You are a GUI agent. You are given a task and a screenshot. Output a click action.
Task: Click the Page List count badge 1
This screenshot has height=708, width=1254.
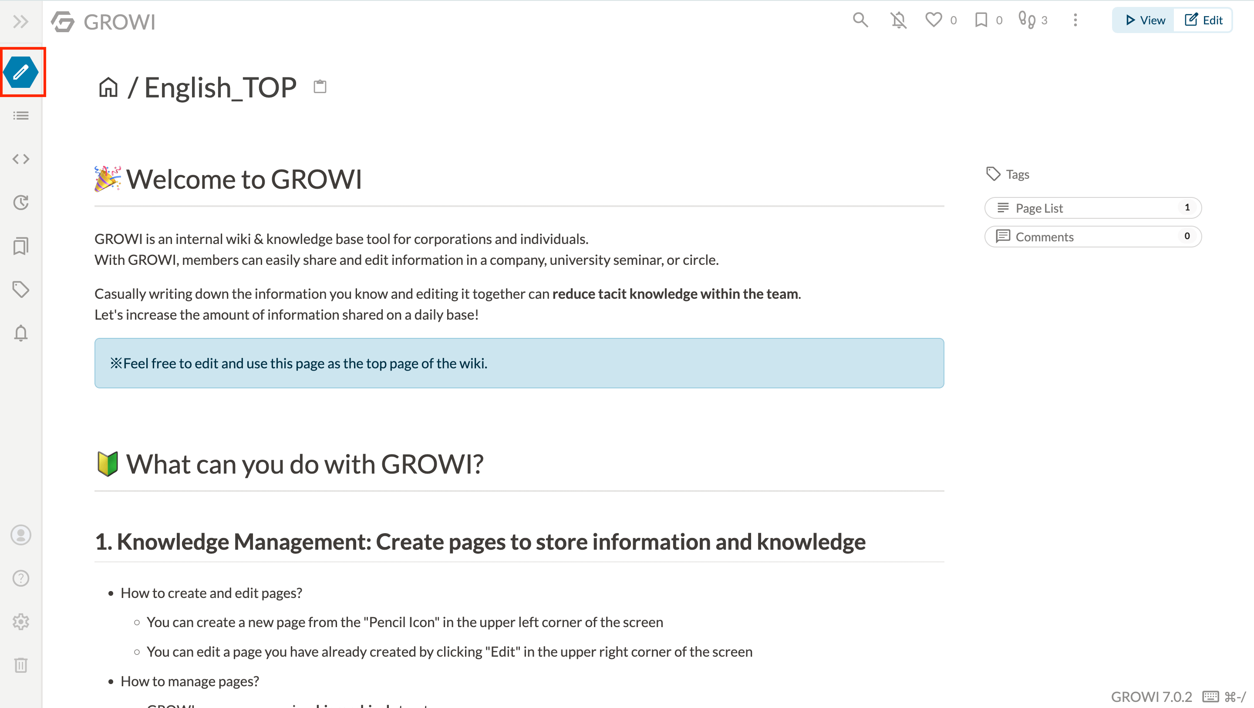(x=1187, y=207)
